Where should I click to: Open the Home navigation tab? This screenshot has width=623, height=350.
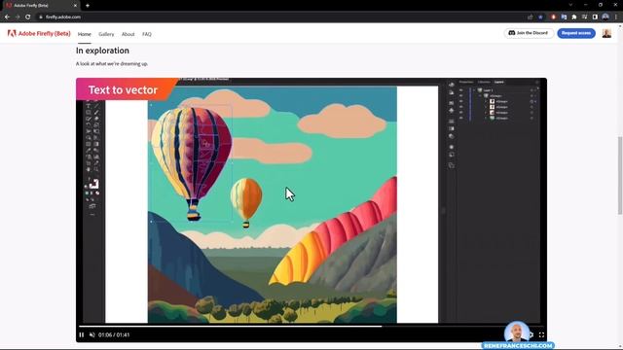click(85, 34)
